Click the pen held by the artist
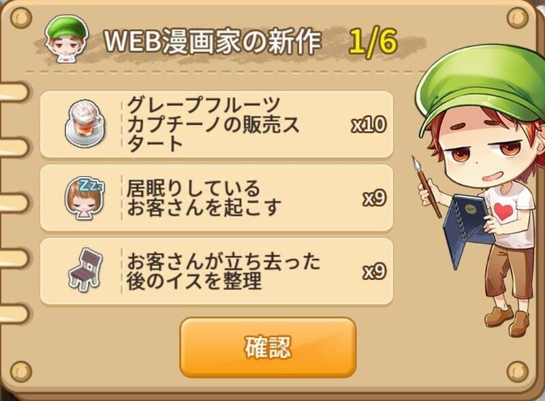This screenshot has height=401, width=545. pos(426,186)
